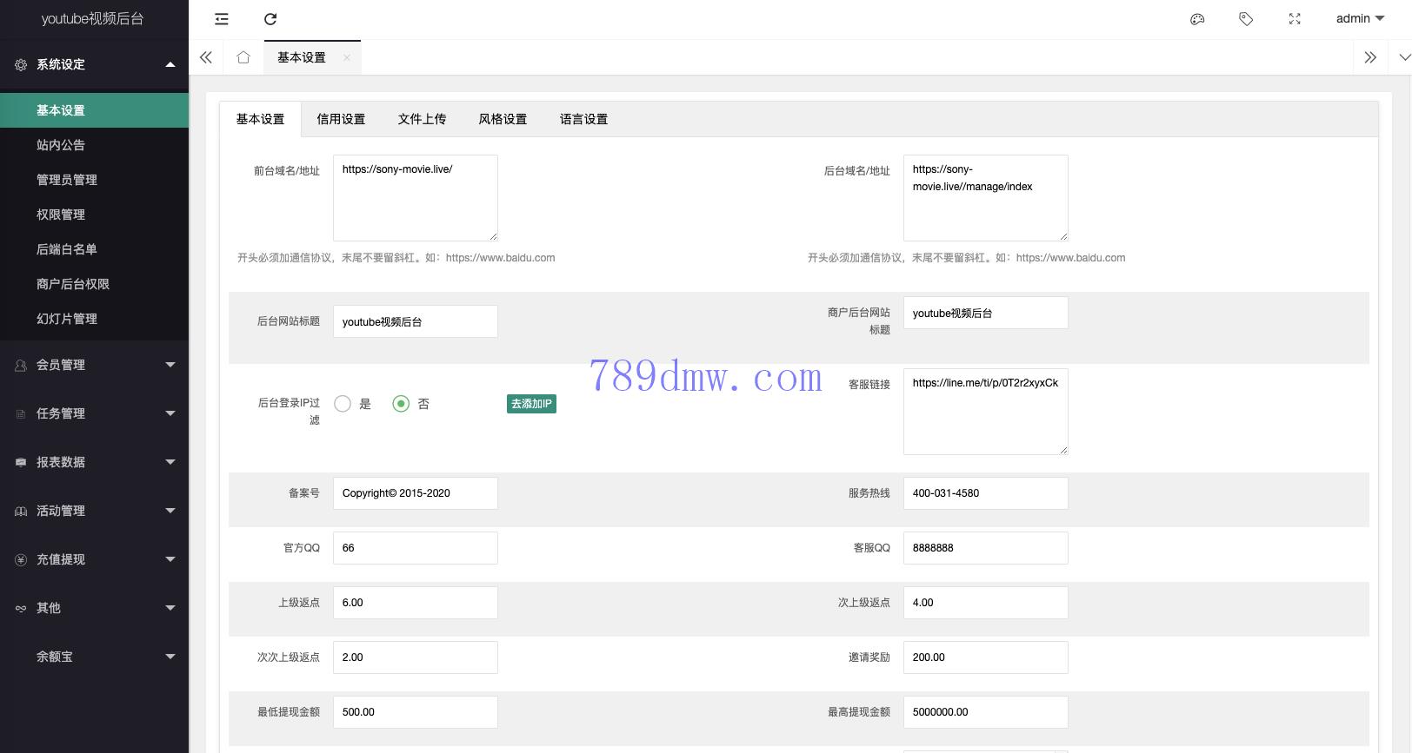The image size is (1412, 753).
Task: Open 站内公告 in the sidebar
Action: 61,145
